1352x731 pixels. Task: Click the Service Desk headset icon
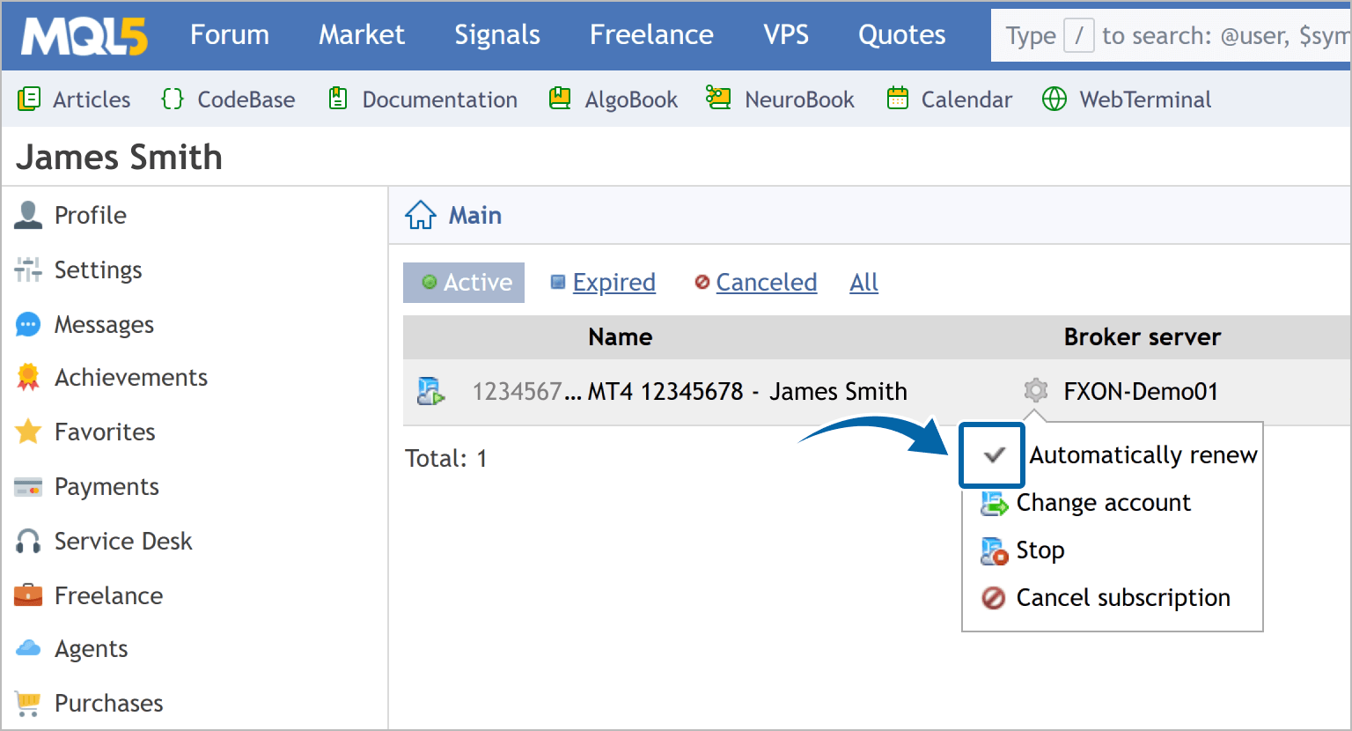tap(28, 541)
